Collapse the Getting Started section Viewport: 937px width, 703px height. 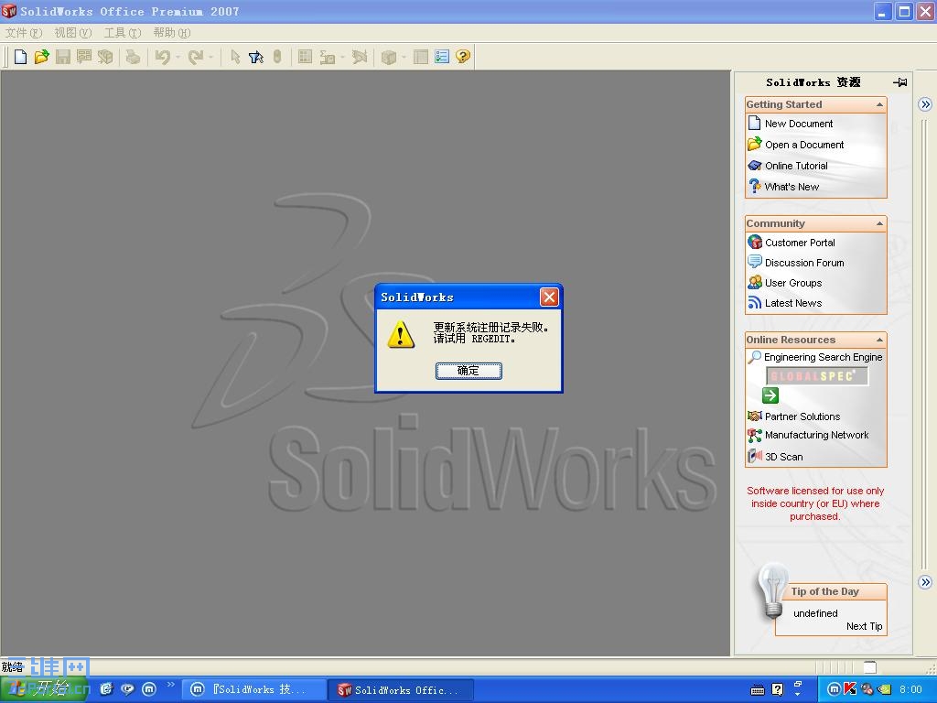879,104
